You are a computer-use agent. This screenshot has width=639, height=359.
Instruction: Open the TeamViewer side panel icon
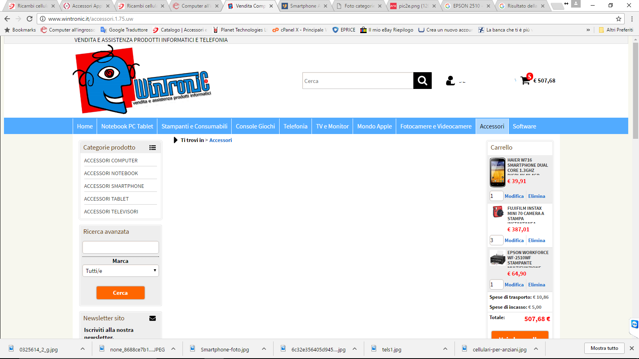click(x=634, y=324)
